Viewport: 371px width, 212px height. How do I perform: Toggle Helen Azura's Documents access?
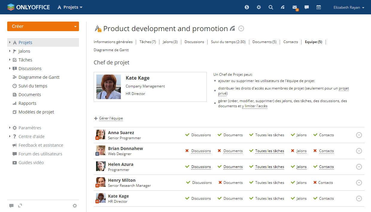tap(233, 167)
